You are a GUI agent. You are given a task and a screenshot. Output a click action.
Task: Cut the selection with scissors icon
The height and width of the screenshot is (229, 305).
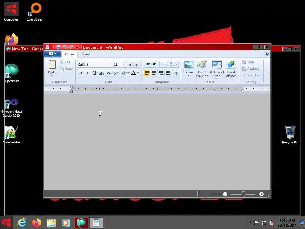[x=65, y=62]
